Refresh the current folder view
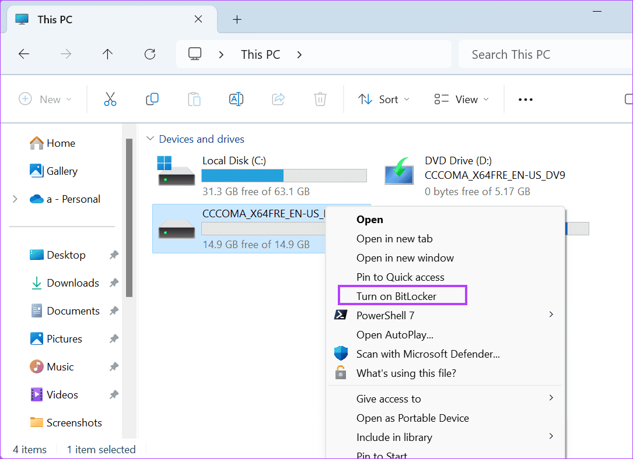Viewport: 633px width, 459px height. click(149, 54)
